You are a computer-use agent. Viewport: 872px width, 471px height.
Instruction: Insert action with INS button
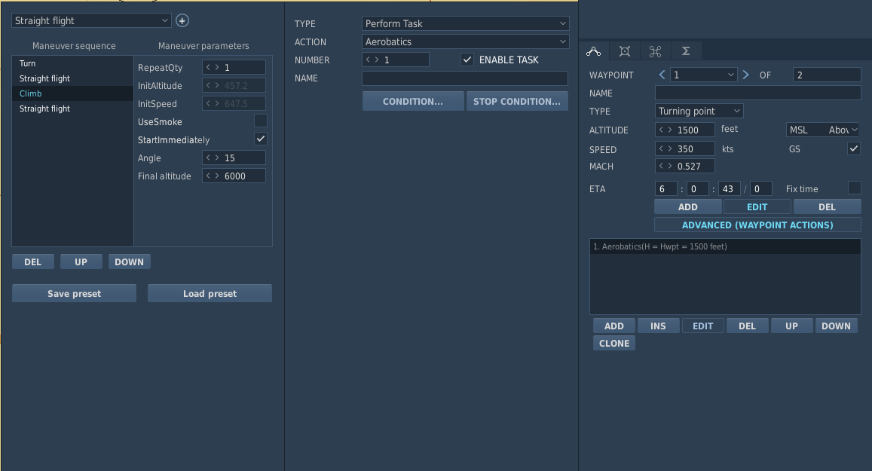659,326
